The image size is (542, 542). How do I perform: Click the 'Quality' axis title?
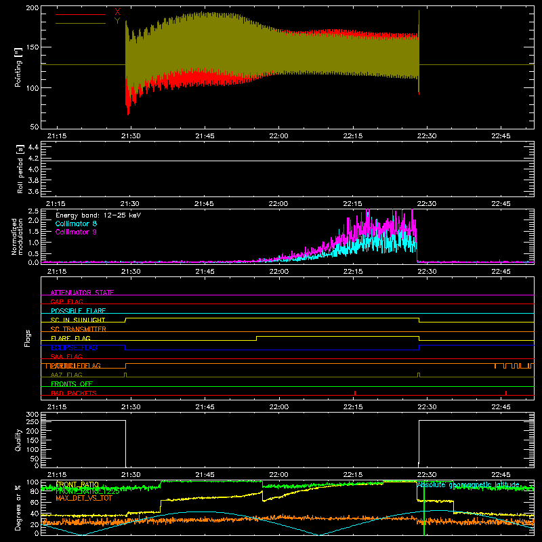tap(18, 440)
